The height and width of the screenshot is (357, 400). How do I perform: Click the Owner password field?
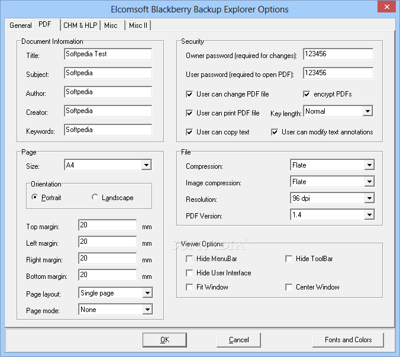pos(338,54)
